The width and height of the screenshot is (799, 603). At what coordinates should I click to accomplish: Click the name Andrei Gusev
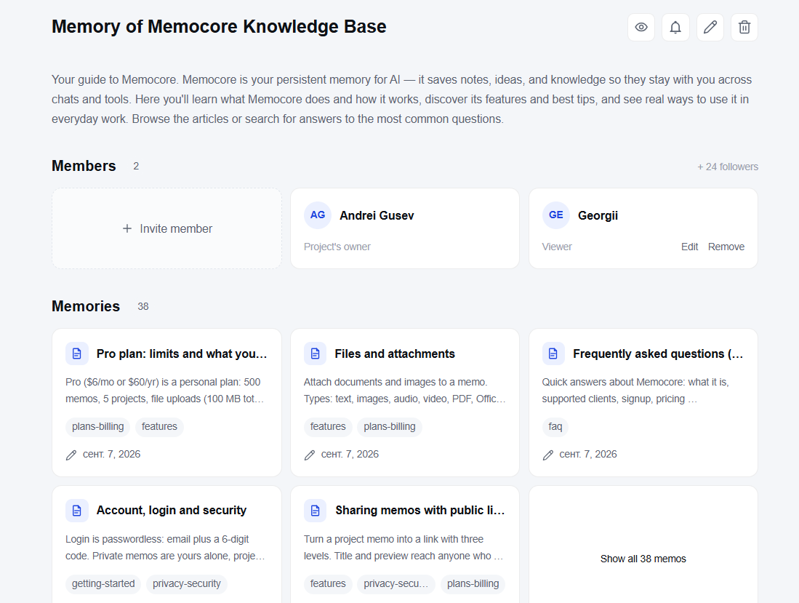tap(377, 215)
